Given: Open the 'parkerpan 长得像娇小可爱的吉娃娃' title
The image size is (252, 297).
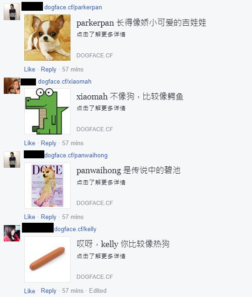Looking at the screenshot, I should [141, 23].
